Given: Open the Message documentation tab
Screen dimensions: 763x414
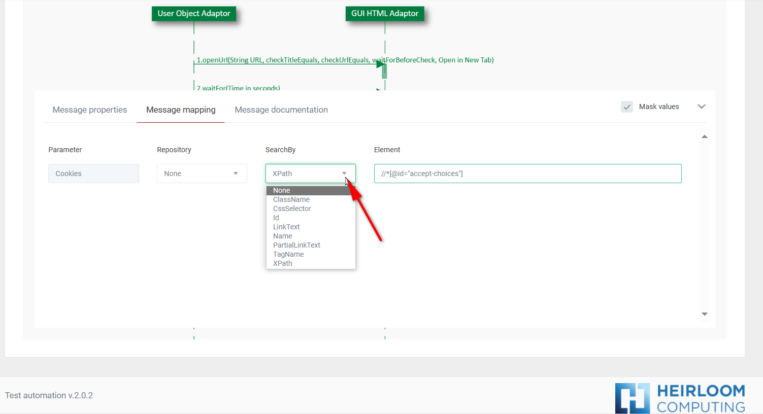Looking at the screenshot, I should click(281, 110).
